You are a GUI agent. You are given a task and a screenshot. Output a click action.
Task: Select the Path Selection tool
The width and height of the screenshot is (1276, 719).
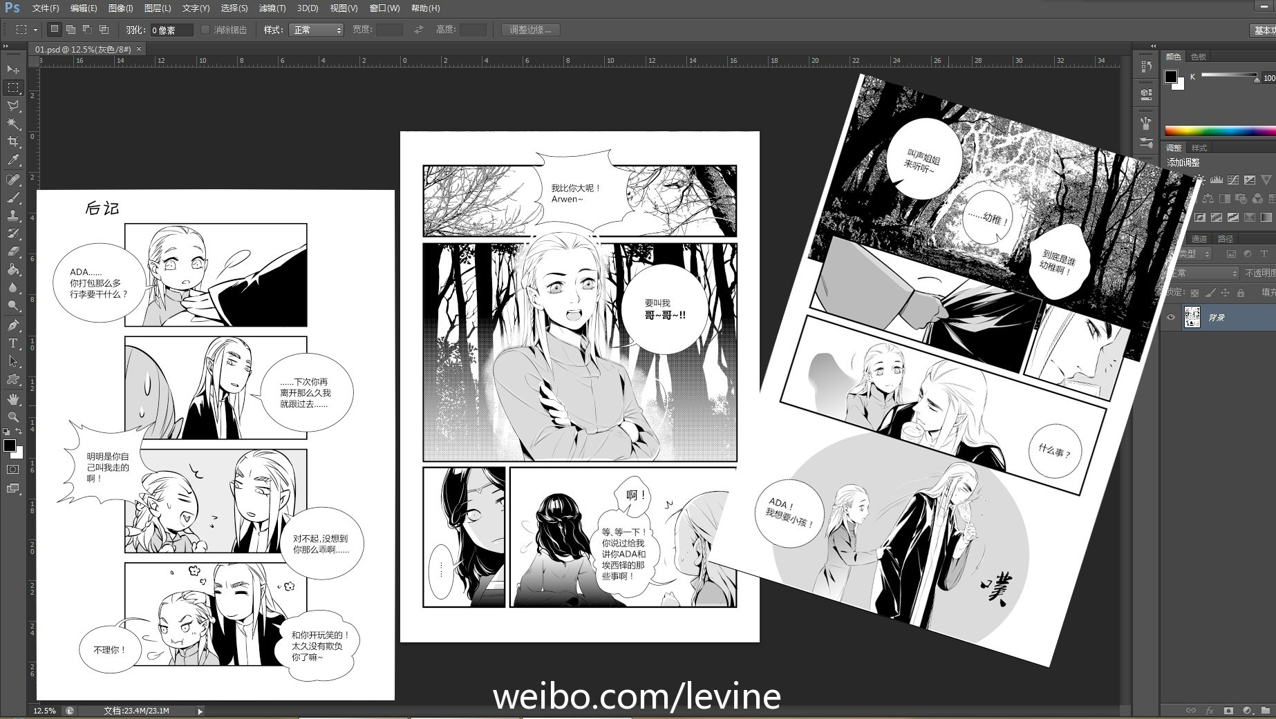(x=13, y=361)
